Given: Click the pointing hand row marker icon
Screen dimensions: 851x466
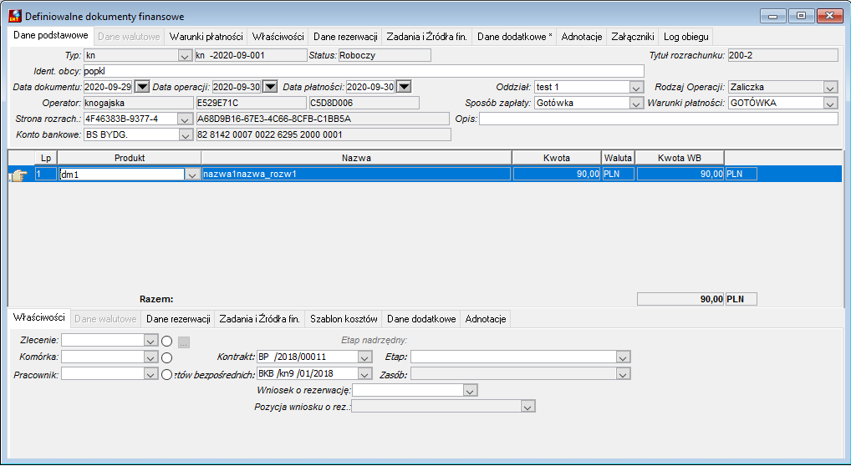Looking at the screenshot, I should click(x=18, y=175).
